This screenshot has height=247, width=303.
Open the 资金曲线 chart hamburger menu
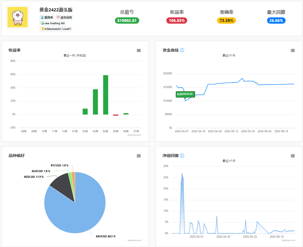pos(293,50)
